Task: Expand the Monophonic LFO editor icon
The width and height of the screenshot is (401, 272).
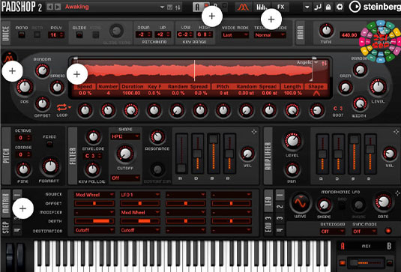Action: coord(397,193)
